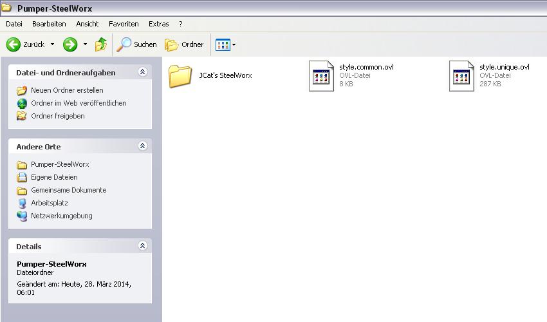The image size is (547, 322).
Task: Click the 287 KB size text
Action: click(490, 84)
